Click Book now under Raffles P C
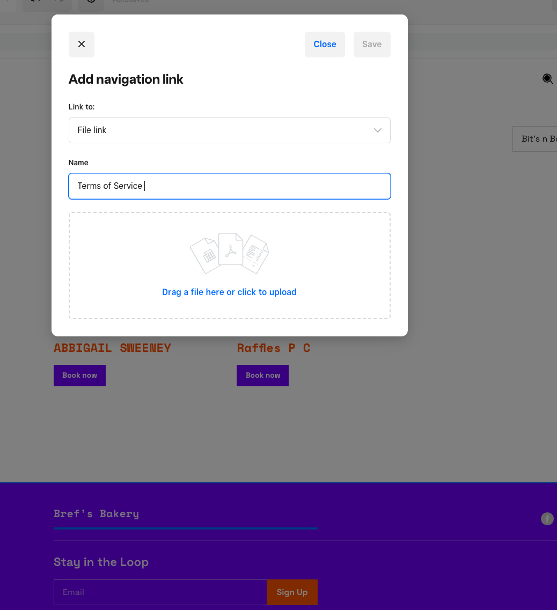Viewport: 557px width, 610px height. (x=262, y=376)
